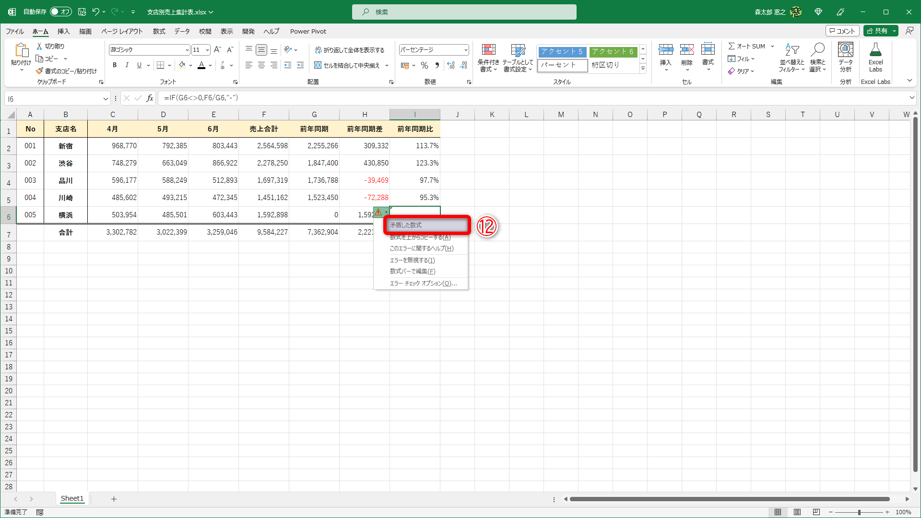Switch to Page Layout view in status bar
The height and width of the screenshot is (518, 921).
(797, 512)
